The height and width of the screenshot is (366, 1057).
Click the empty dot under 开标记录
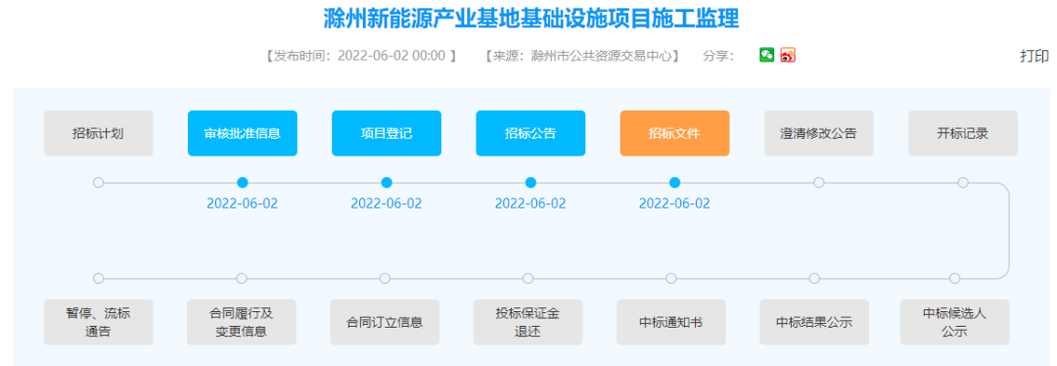[x=963, y=183]
